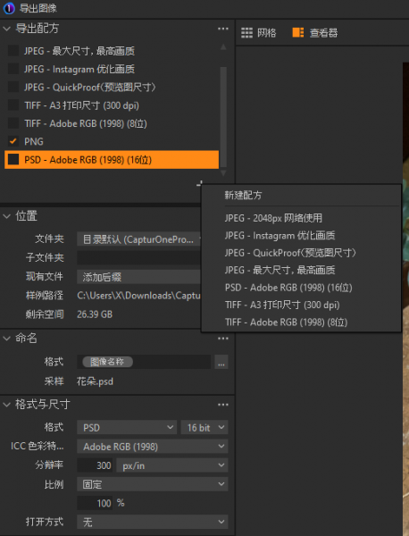Viewport: 409px width, 536px height.
Task: Open the 比例 固定 dropdown
Action: pos(153,484)
